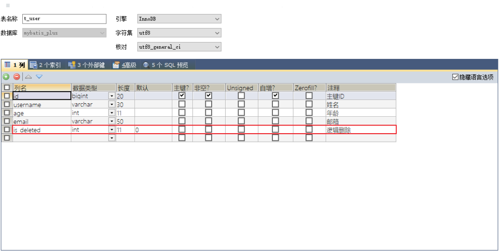This screenshot has width=499, height=251.
Task: Click the bigint data type cell
Action: coord(90,96)
